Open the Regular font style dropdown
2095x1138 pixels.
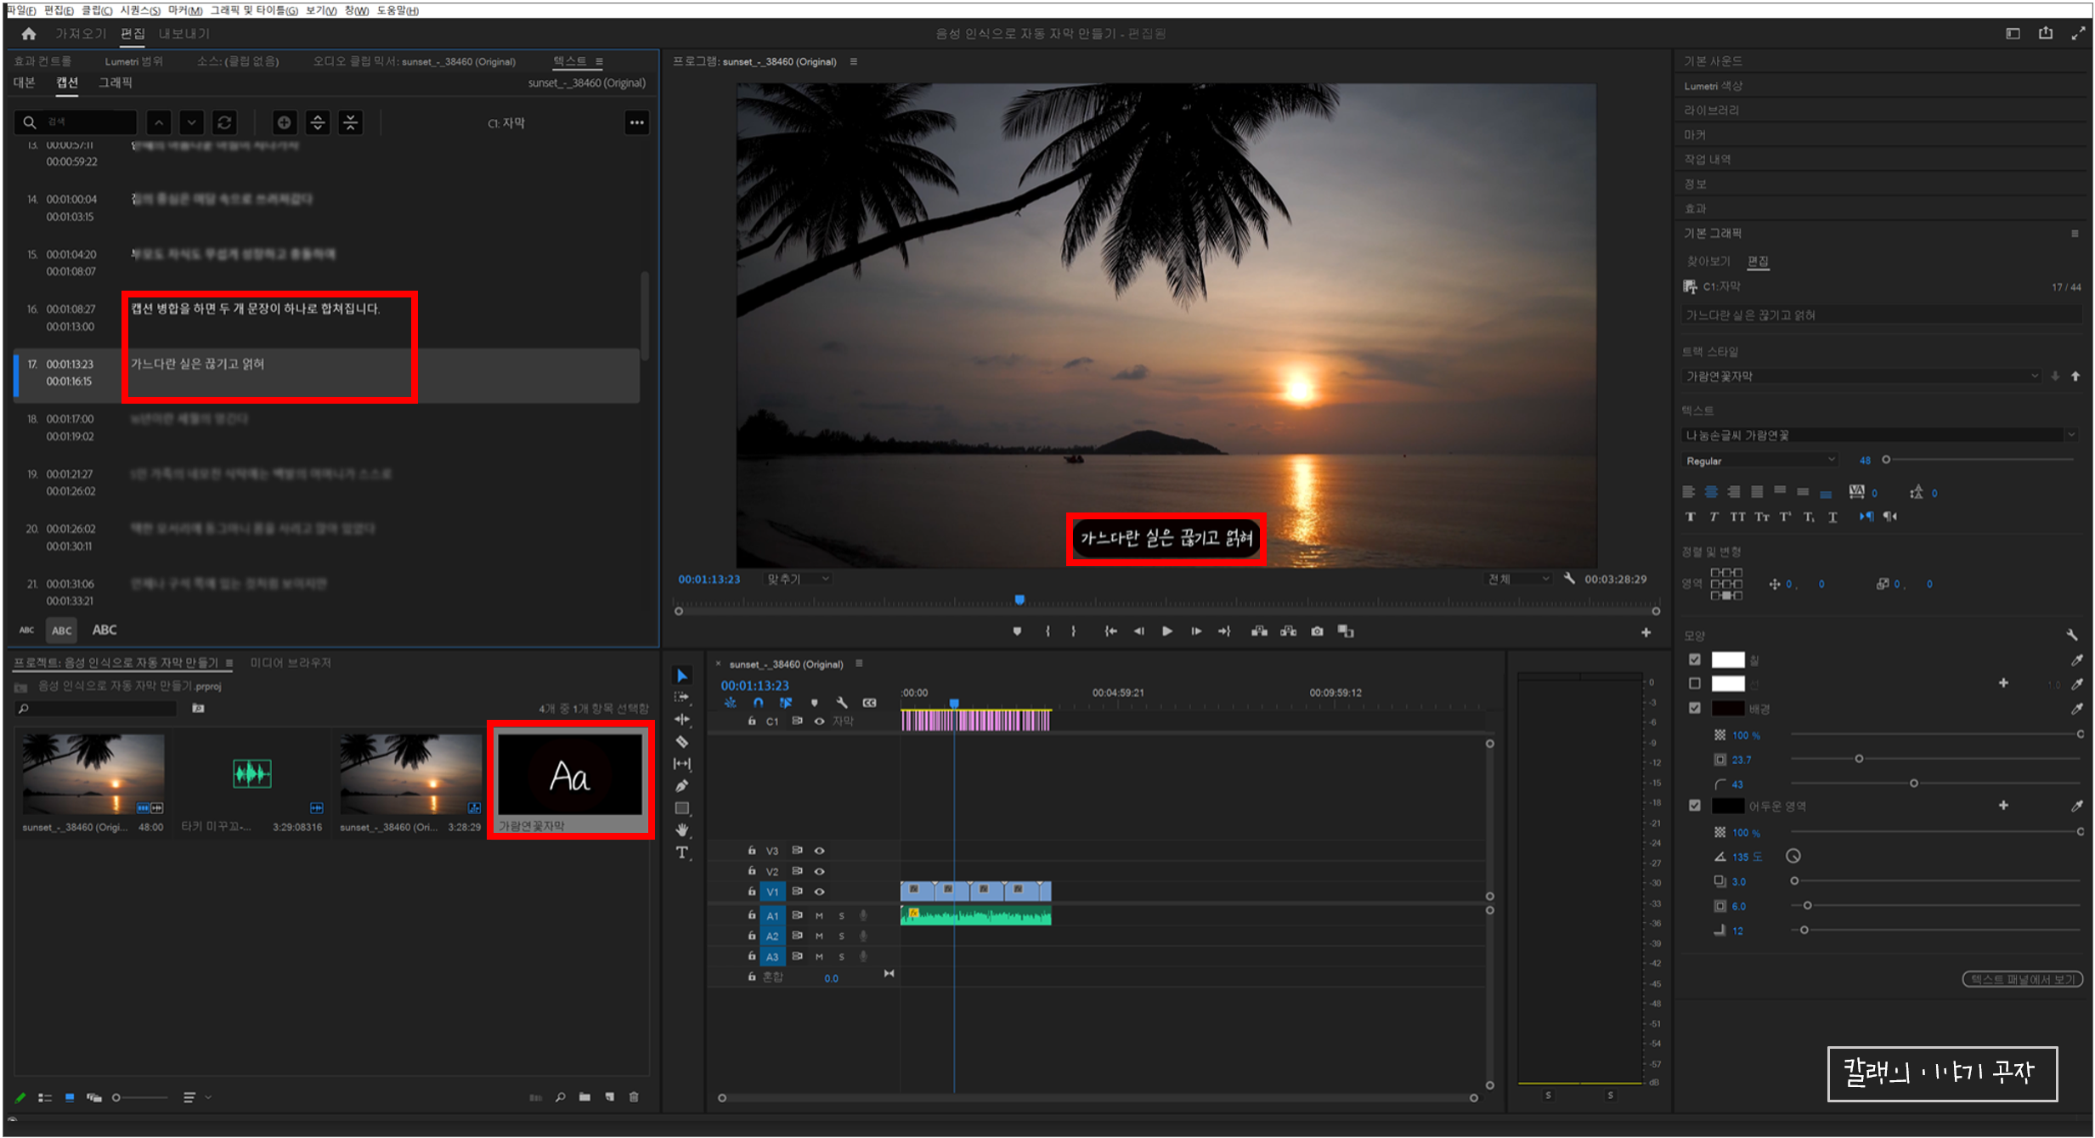1759,461
